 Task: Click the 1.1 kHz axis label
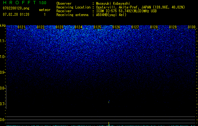[3, 41]
